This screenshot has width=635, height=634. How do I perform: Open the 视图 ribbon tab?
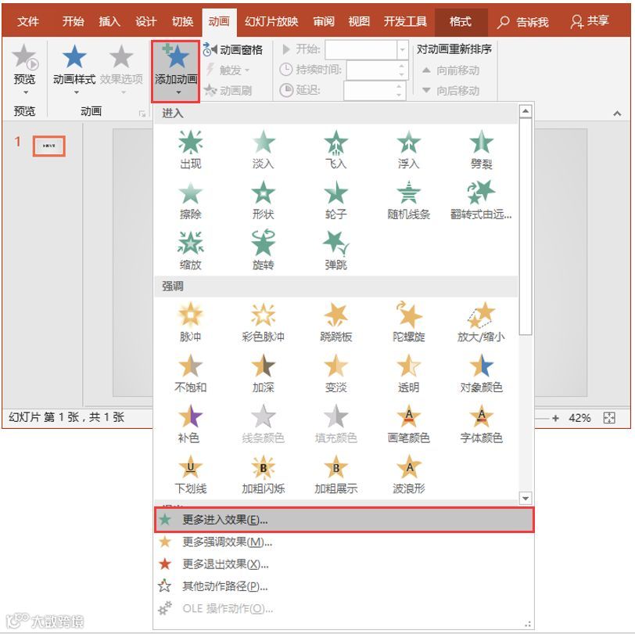(359, 21)
